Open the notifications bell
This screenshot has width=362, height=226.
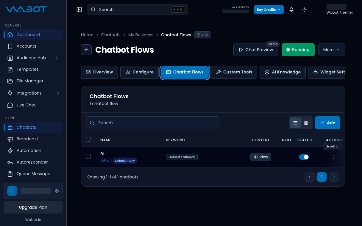click(x=291, y=10)
